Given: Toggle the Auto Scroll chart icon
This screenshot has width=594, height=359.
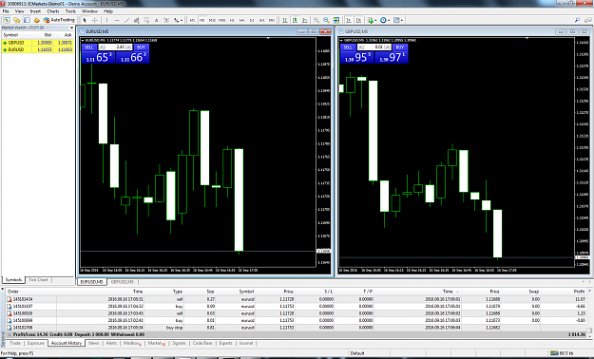Looking at the screenshot, I should coord(349,20).
